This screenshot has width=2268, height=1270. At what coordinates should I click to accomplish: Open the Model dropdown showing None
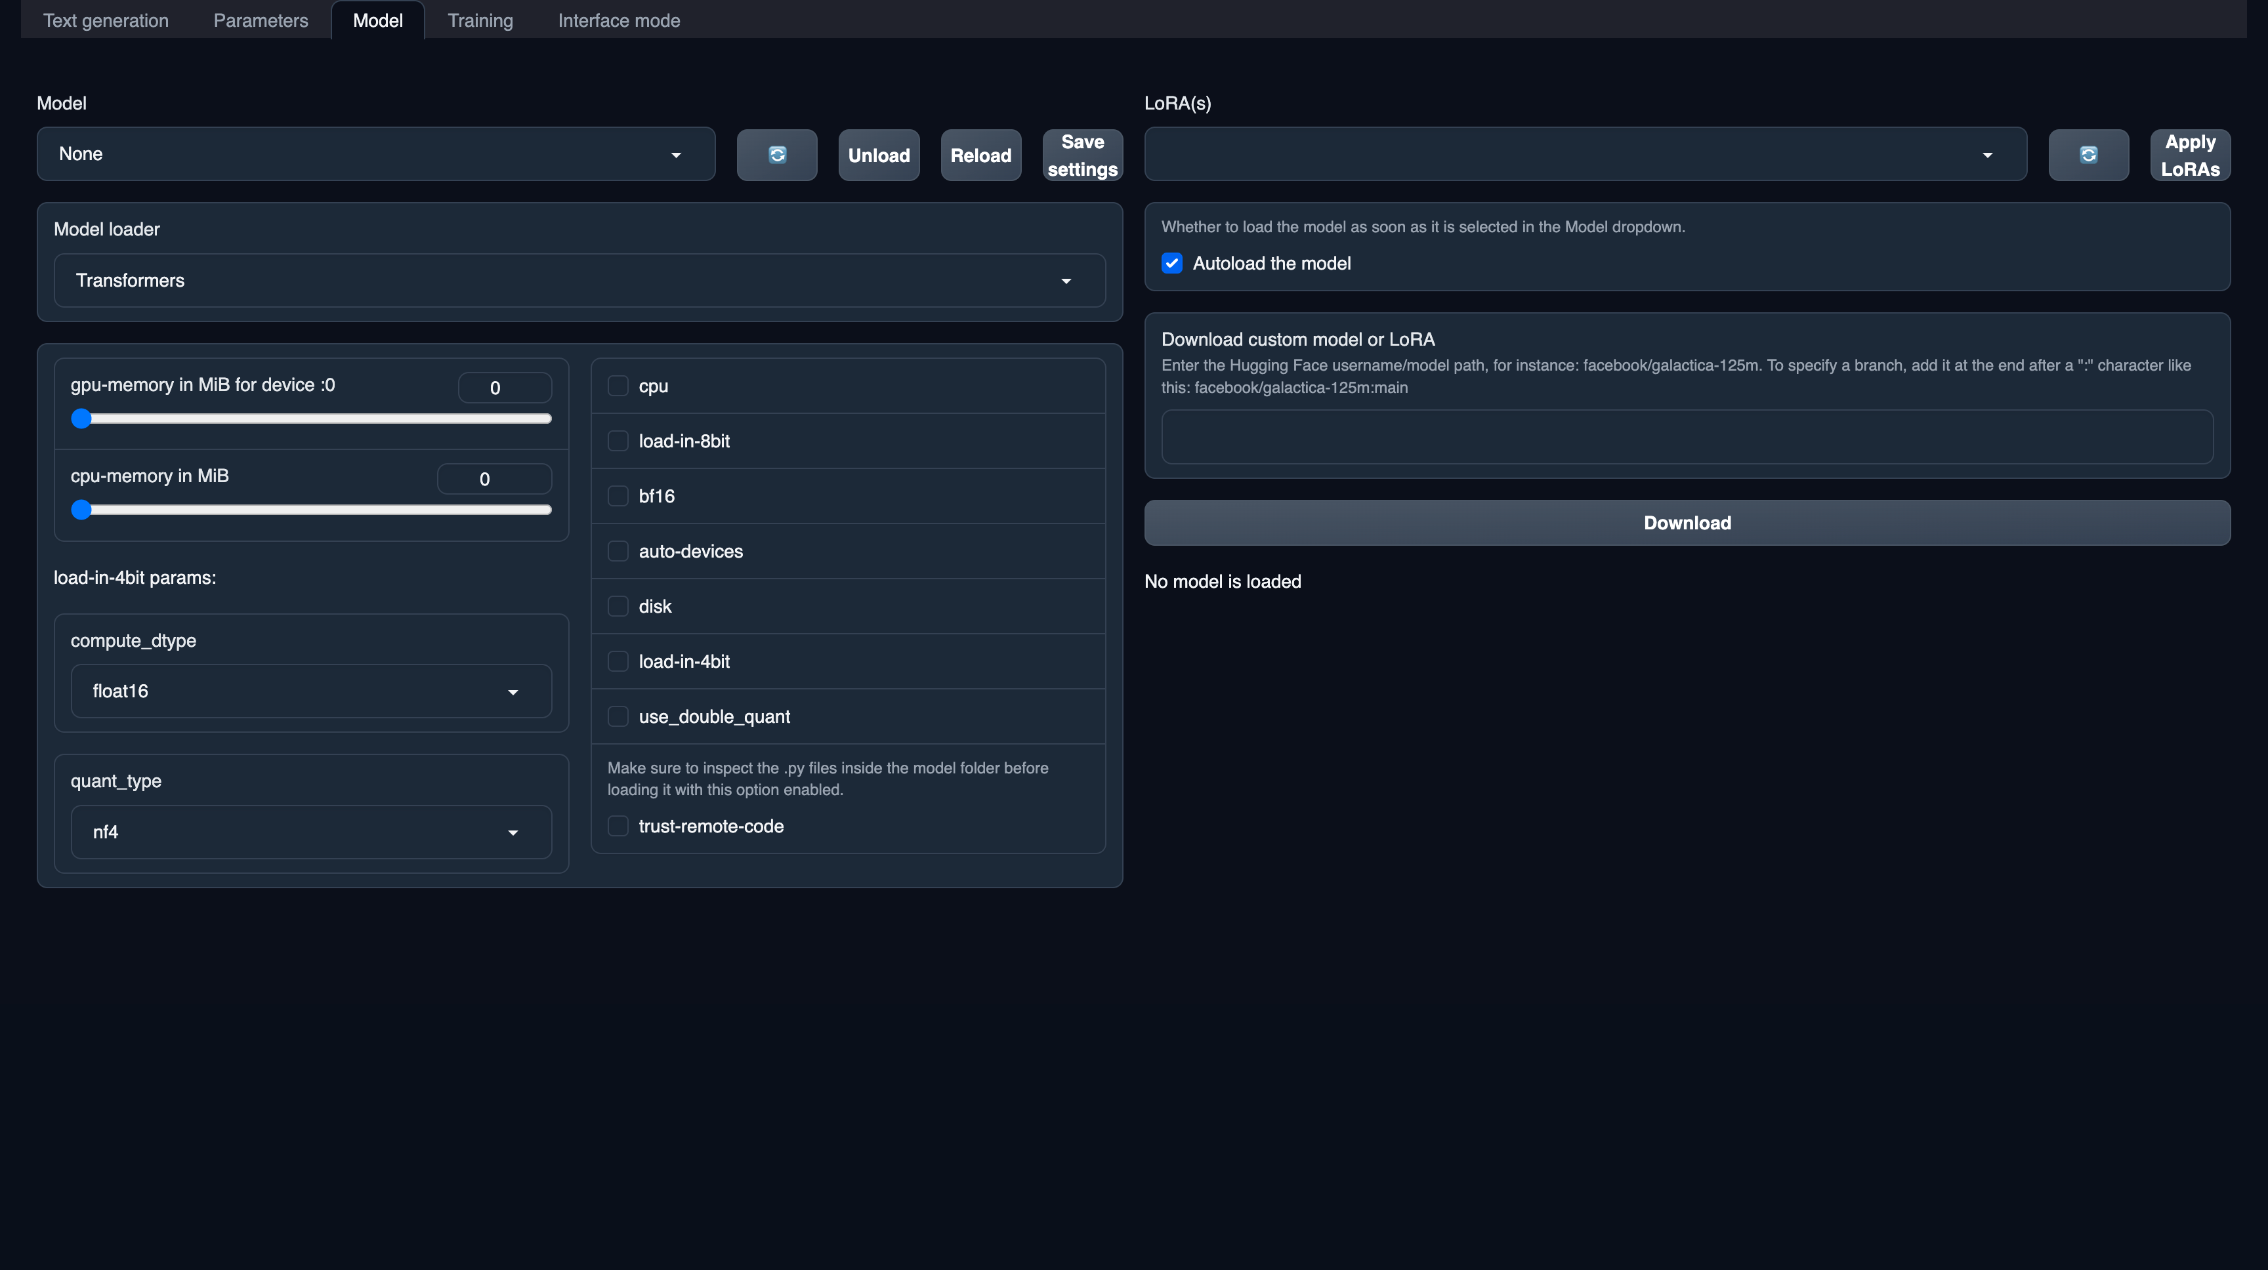click(x=376, y=154)
